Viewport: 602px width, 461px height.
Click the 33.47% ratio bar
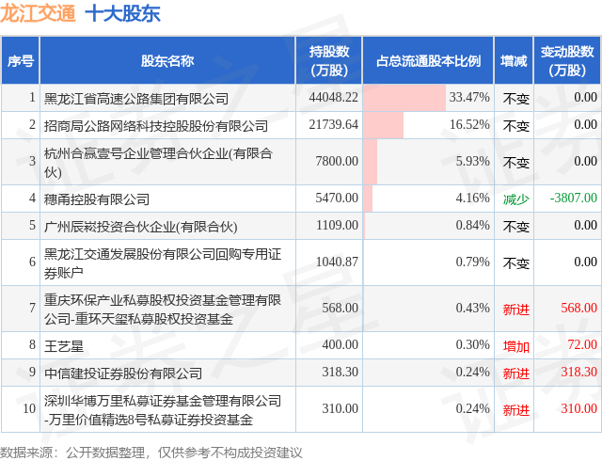click(404, 98)
